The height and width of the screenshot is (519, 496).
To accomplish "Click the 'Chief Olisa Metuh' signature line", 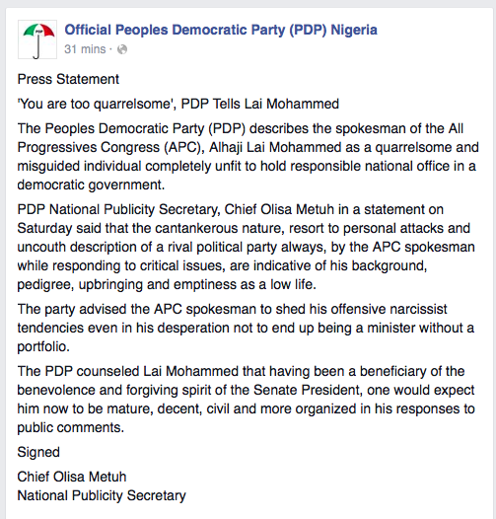I will (72, 477).
